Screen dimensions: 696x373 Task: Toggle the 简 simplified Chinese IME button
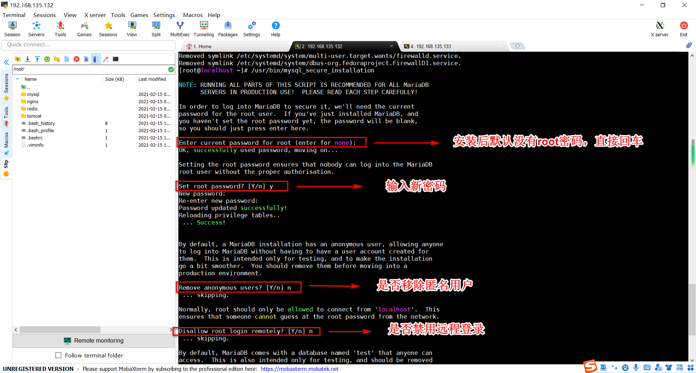point(680,368)
